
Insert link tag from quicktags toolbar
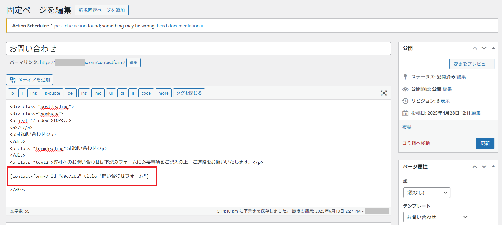[x=34, y=93]
